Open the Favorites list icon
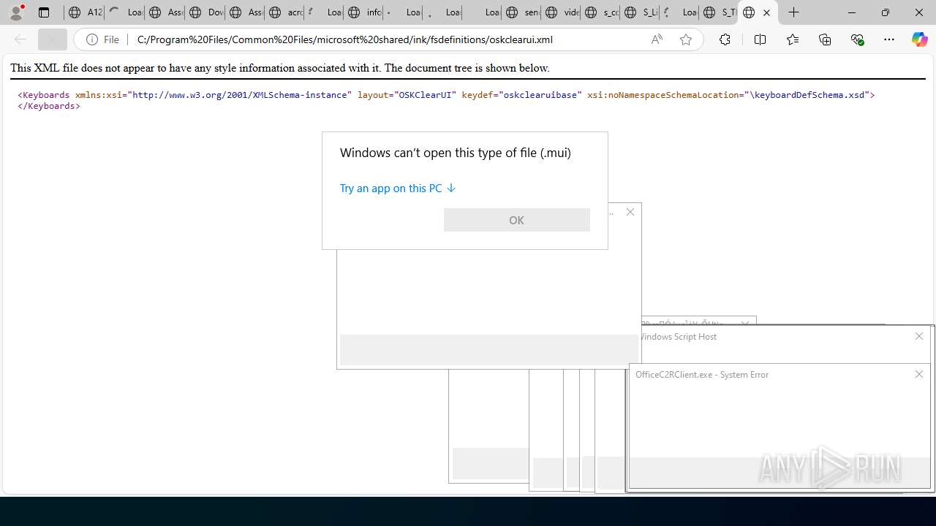Viewport: 936px width, 526px height. click(793, 39)
